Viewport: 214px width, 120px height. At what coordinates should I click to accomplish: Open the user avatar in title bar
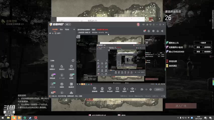(138, 25)
